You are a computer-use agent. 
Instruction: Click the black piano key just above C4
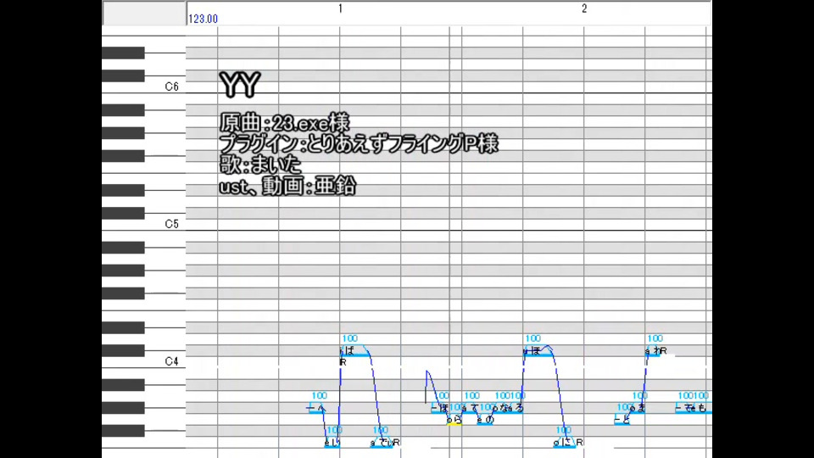click(x=123, y=350)
